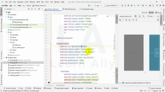Switch to build.gradle (app) tab
The width and height of the screenshot is (165, 92).
[87, 9]
